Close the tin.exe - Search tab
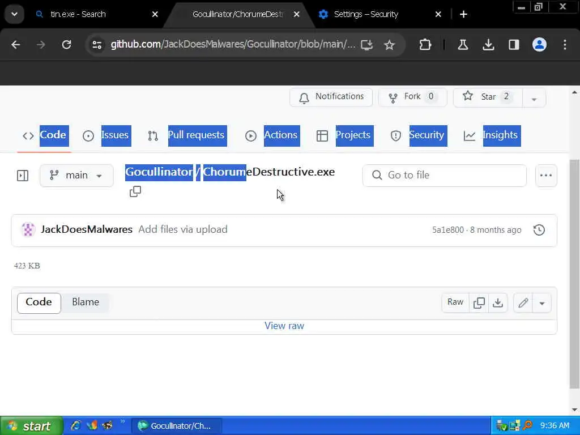 (155, 14)
